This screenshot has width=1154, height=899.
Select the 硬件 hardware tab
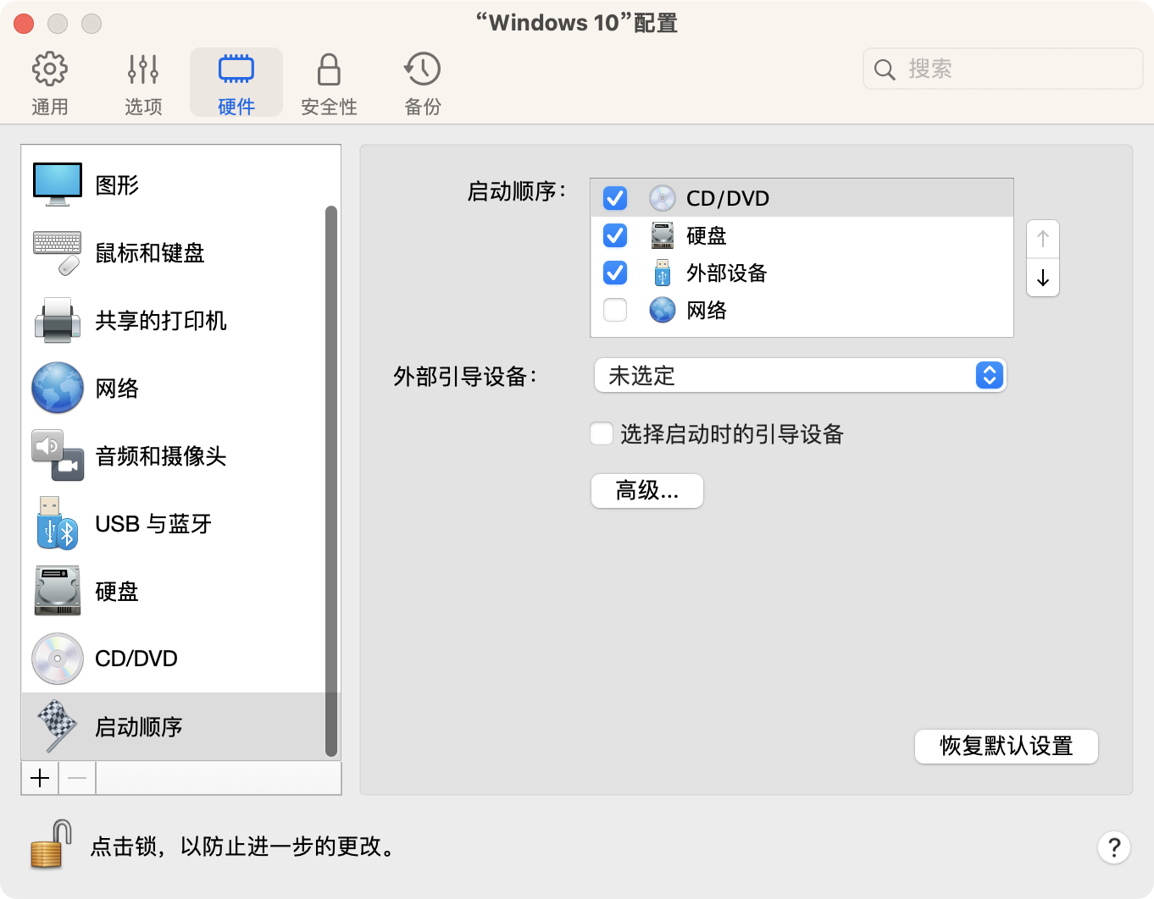pos(236,83)
